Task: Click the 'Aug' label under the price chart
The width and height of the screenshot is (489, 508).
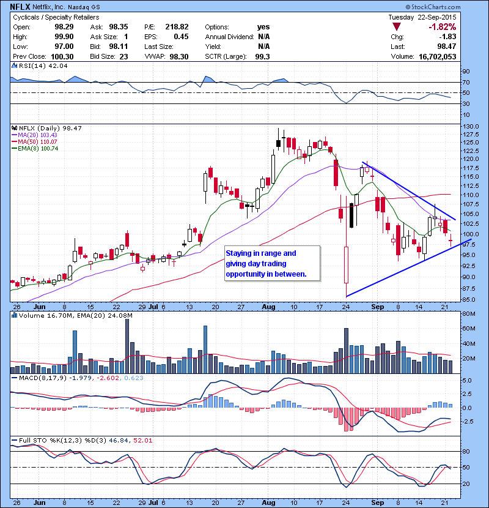Action: pos(268,307)
